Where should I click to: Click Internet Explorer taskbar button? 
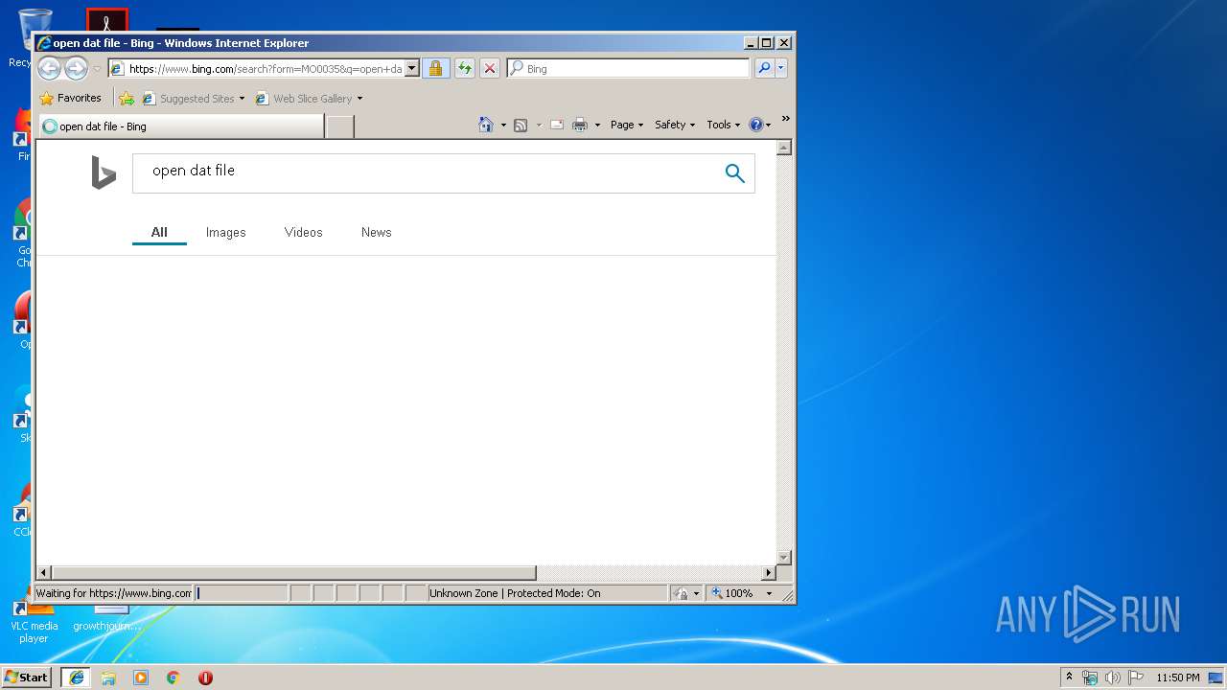[x=77, y=677]
